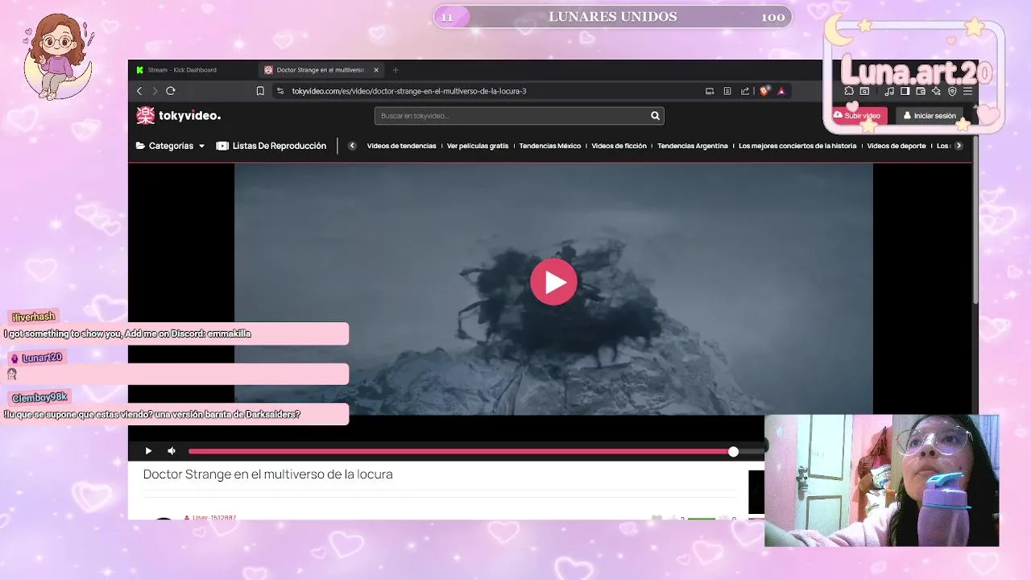
Task: Click the VPN shield icon
Action: point(952,91)
